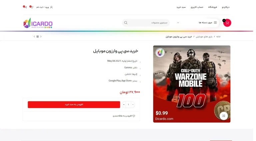Open the wishlist heart icon in top bar
256x141 pixels.
click(x=32, y=7)
